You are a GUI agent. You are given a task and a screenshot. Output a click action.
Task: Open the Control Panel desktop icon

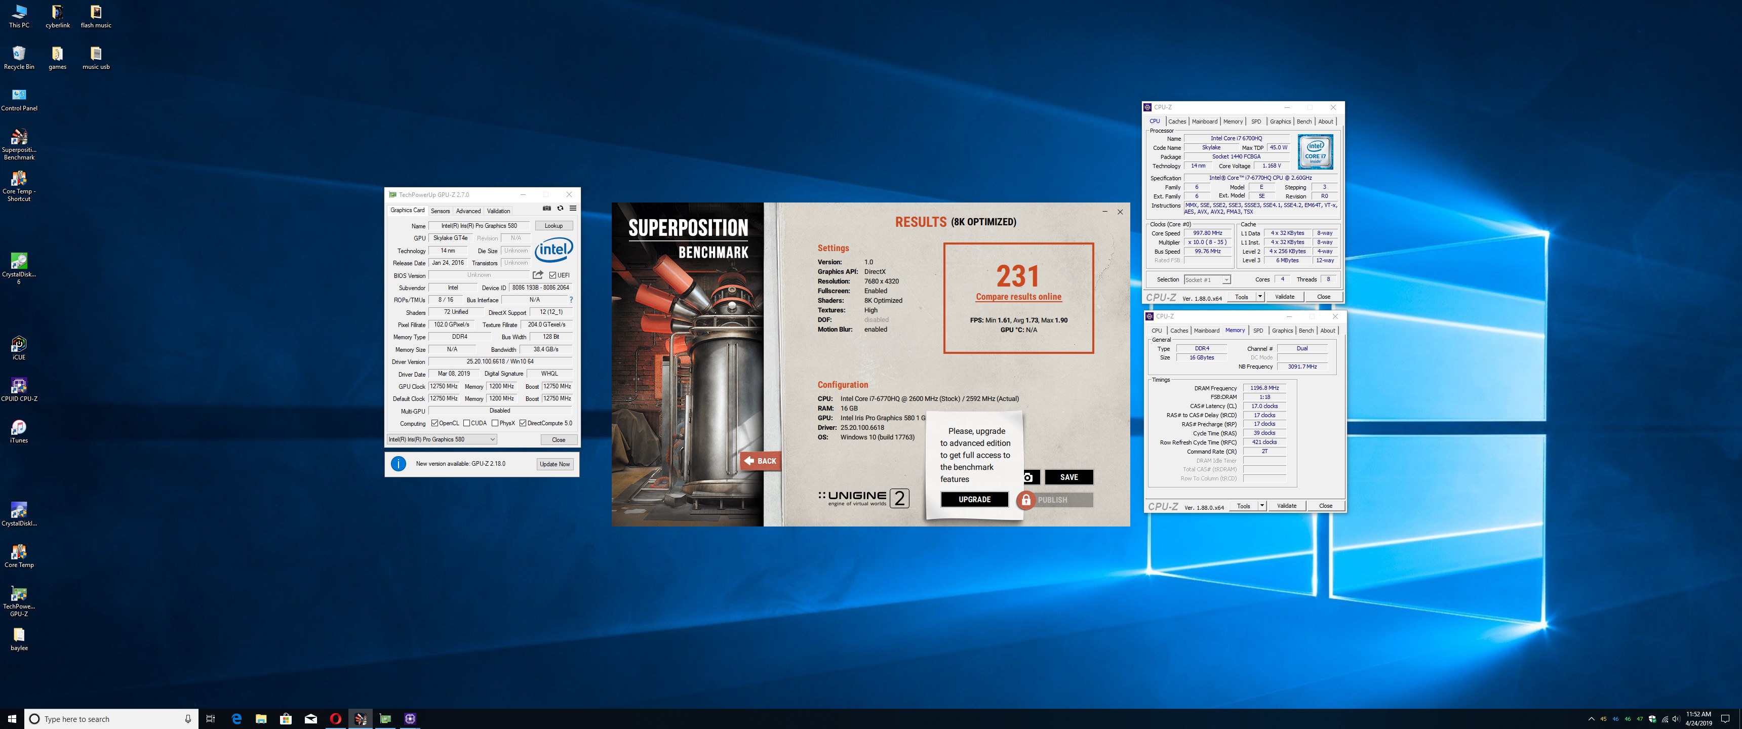point(19,99)
